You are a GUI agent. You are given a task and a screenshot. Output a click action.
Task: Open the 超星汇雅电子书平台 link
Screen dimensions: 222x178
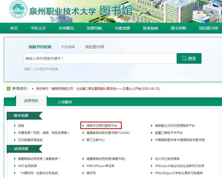[x=169, y=133]
